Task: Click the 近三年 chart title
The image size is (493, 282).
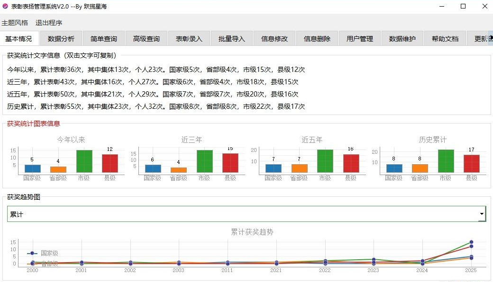Action: pyautogui.click(x=192, y=140)
